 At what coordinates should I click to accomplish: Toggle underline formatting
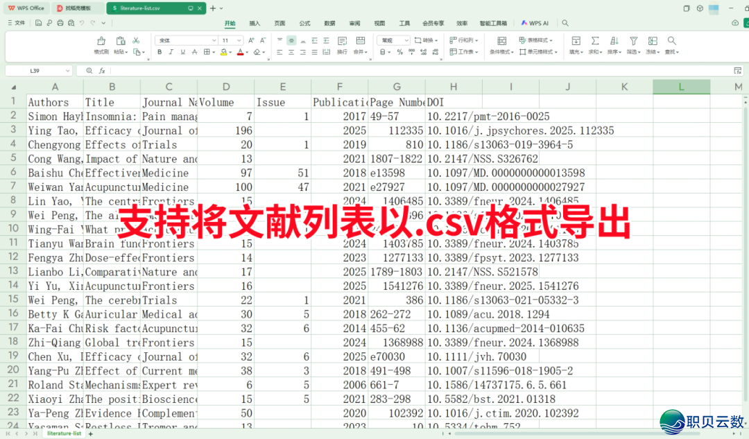183,51
